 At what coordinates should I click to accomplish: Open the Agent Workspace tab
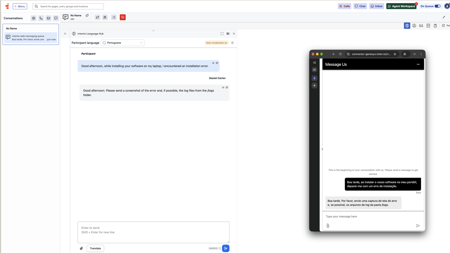[401, 6]
